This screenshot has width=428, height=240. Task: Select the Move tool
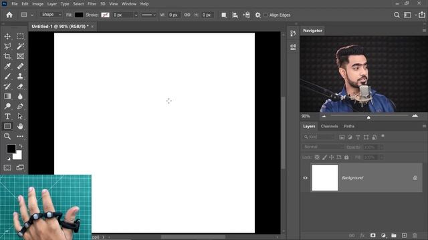[x=7, y=36]
